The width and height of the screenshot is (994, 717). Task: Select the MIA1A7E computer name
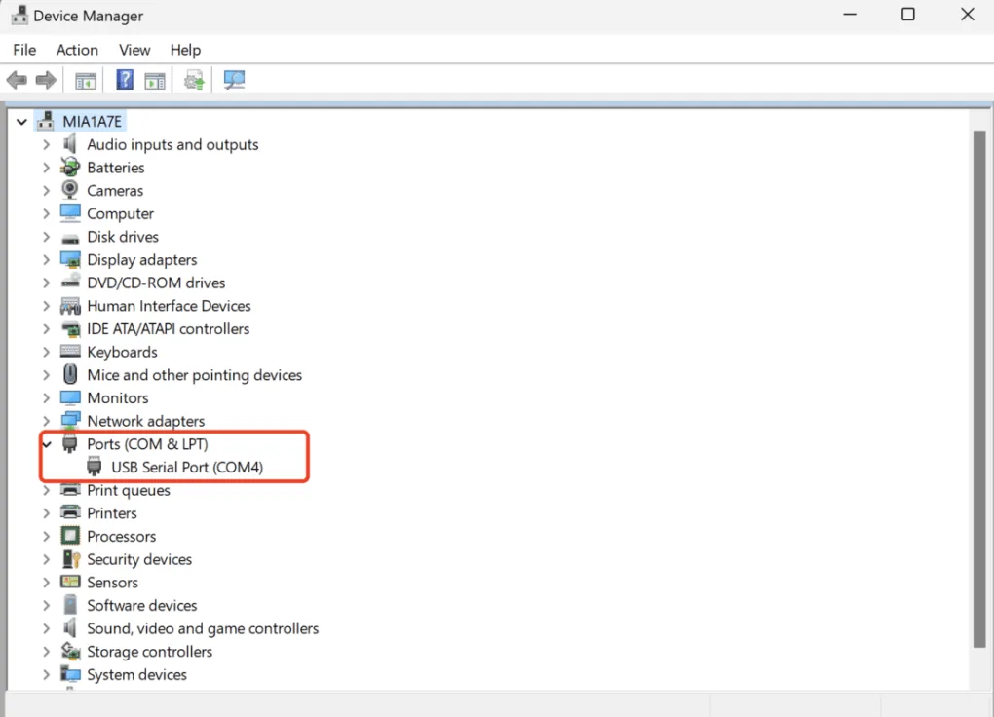[92, 121]
